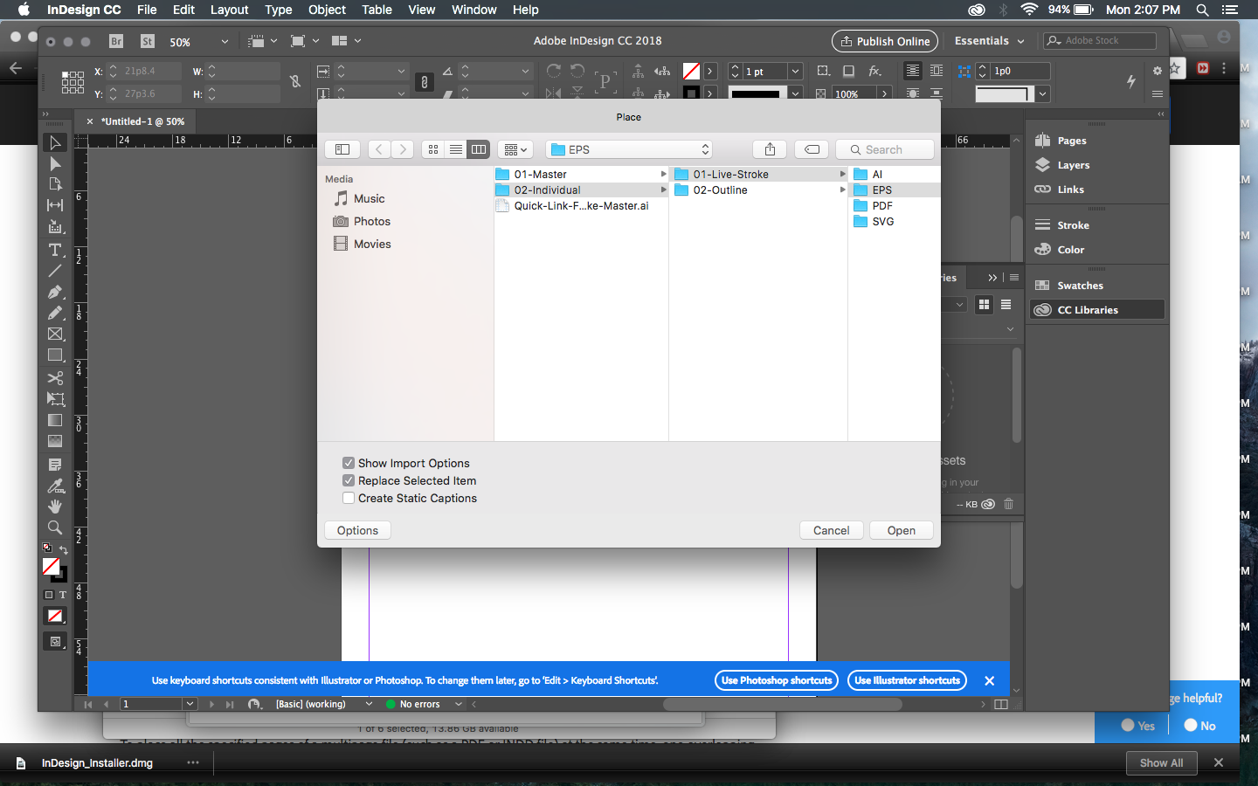Swap fill and stroke in toolbox
The width and height of the screenshot is (1258, 786).
(64, 550)
